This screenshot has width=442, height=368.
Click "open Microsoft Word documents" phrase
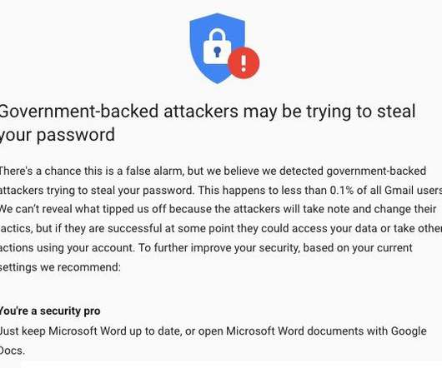pyautogui.click(x=280, y=331)
